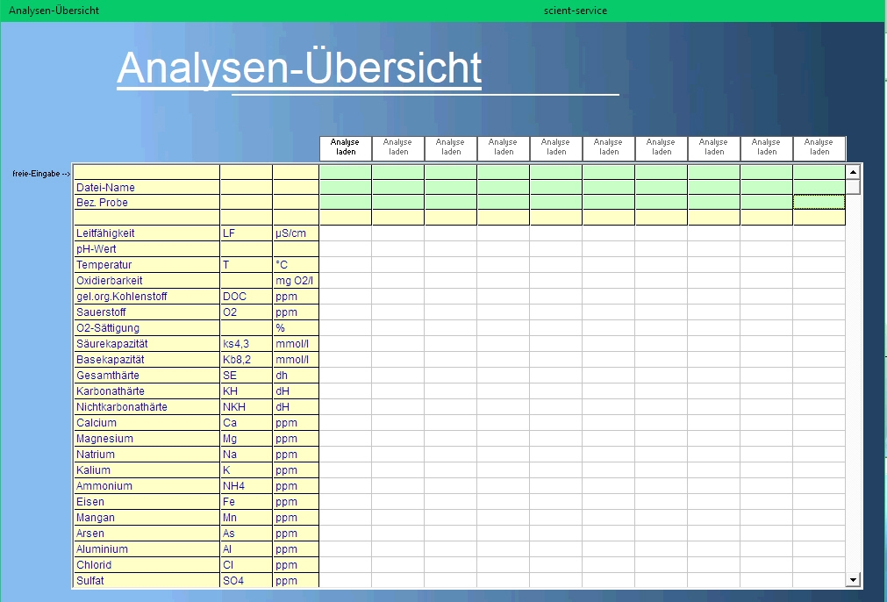Click the 'Sauerstoff' row label
Viewport: 887px width, 602px height.
point(147,312)
